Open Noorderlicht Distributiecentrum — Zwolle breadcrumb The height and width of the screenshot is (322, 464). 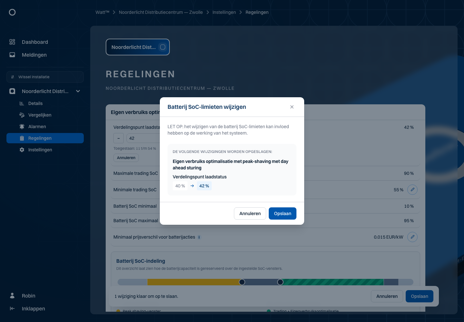[x=161, y=12]
